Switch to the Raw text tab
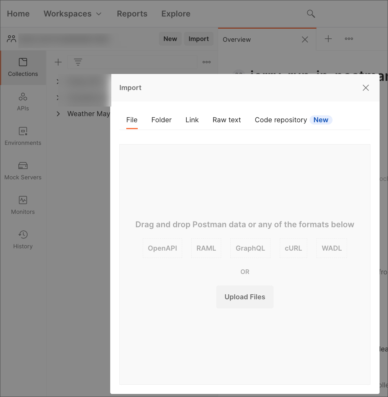Viewport: 388px width, 397px height. coord(227,120)
